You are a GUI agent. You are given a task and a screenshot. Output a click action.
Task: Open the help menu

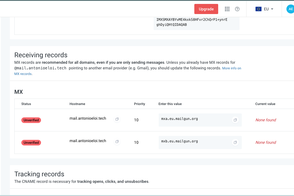pyautogui.click(x=237, y=9)
